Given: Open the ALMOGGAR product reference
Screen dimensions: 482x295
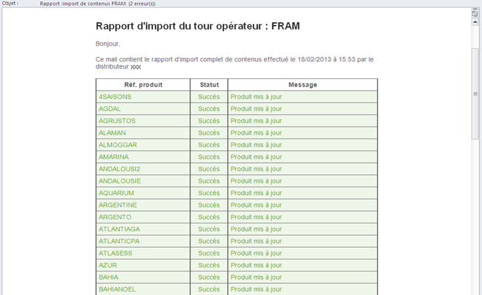Looking at the screenshot, I should (x=118, y=145).
